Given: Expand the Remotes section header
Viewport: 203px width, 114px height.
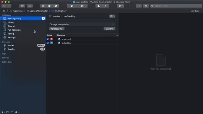Looking at the screenshot, I should click(5, 58).
